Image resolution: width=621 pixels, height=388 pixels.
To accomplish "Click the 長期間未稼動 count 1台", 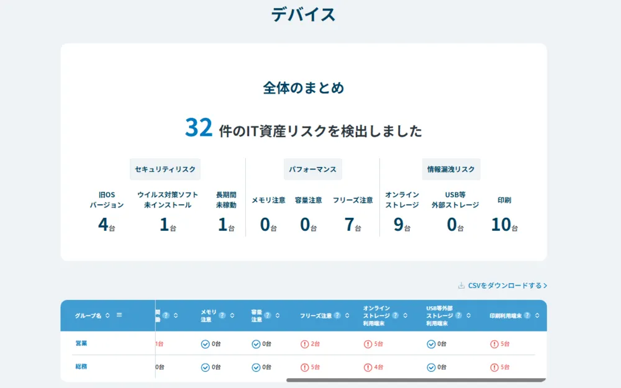I will coord(226,225).
